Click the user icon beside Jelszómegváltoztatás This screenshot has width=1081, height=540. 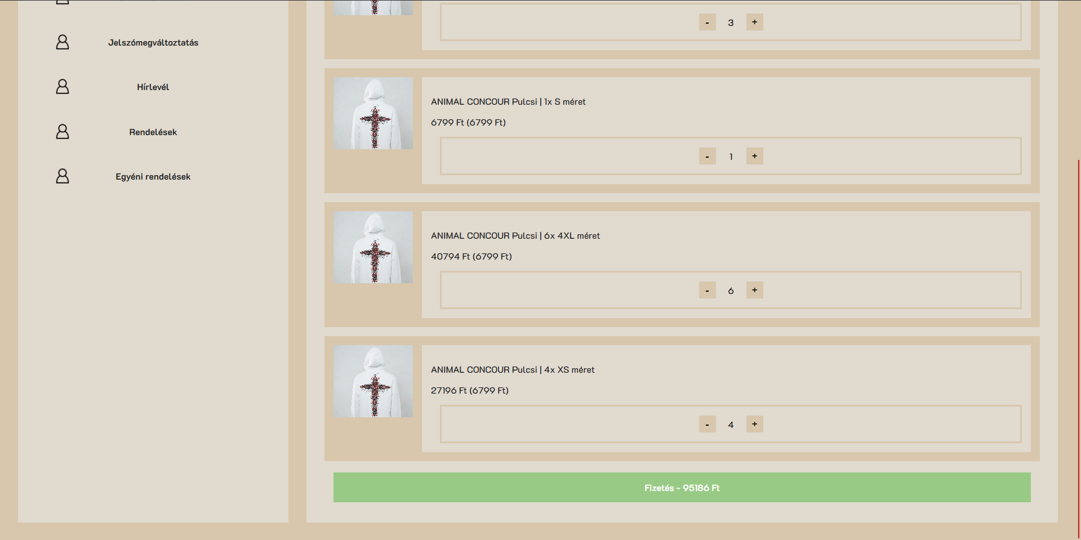click(63, 42)
